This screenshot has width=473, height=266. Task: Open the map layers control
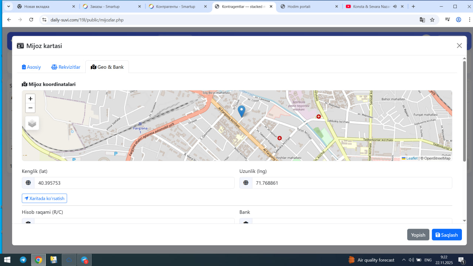pyautogui.click(x=32, y=123)
